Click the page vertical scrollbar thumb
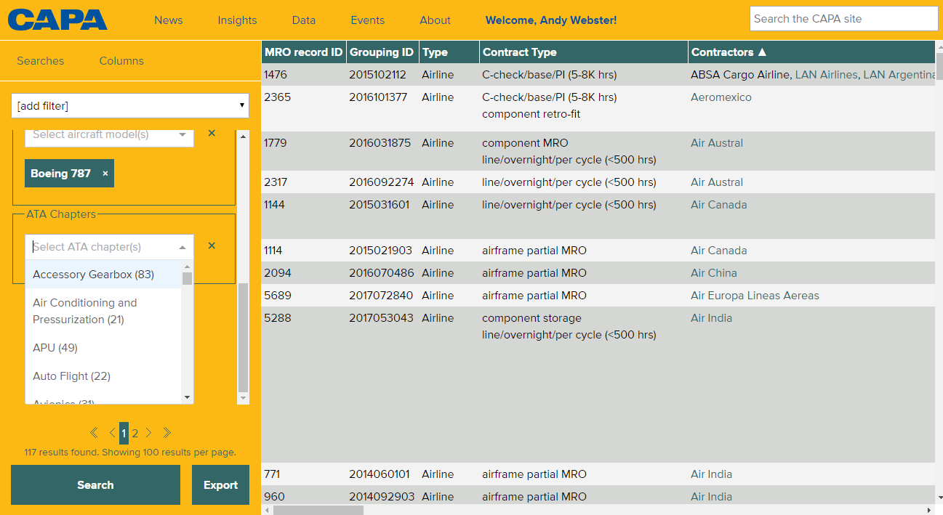The width and height of the screenshot is (943, 515). point(939,66)
